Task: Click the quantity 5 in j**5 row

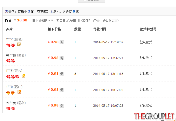Action: [x=75, y=74]
